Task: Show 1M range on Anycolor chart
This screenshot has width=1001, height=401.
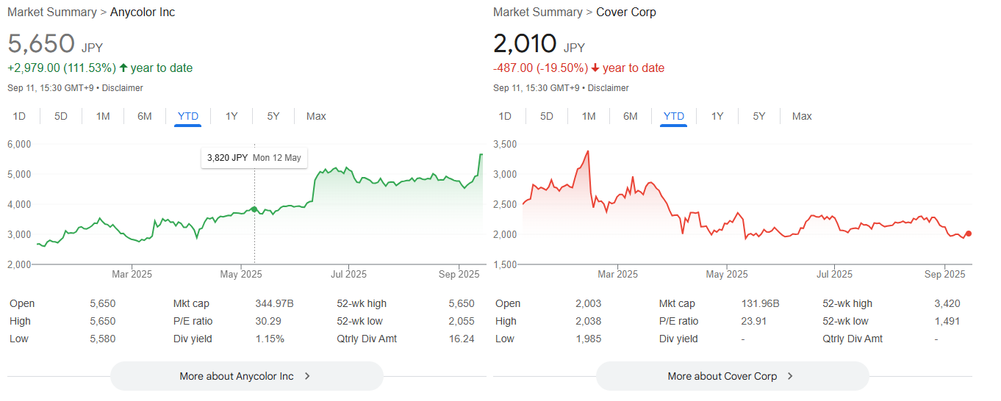Action: click(103, 116)
